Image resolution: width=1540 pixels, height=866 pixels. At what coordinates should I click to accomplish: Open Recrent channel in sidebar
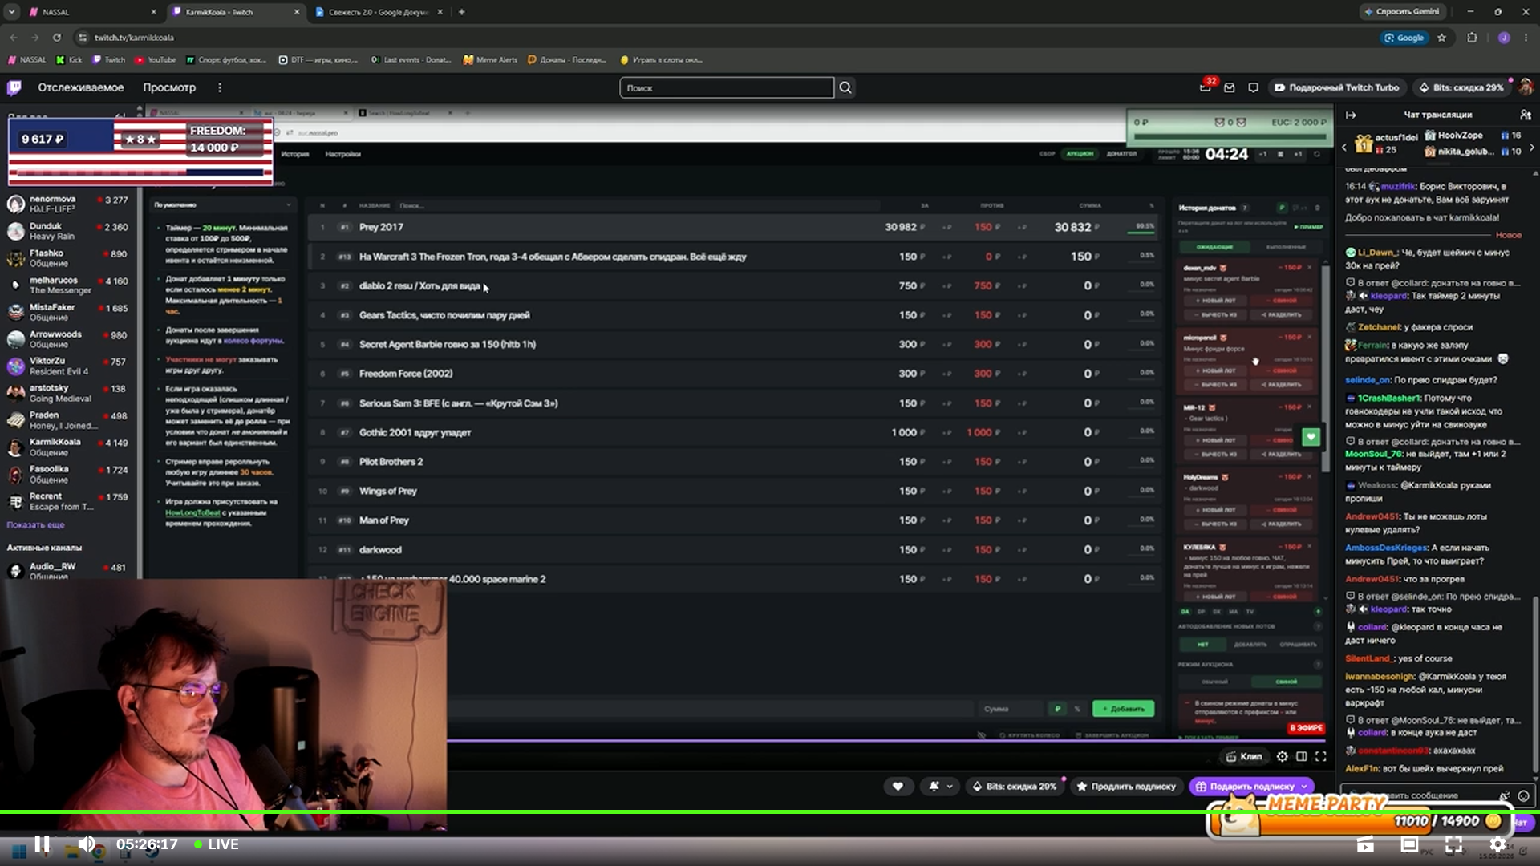(x=67, y=501)
